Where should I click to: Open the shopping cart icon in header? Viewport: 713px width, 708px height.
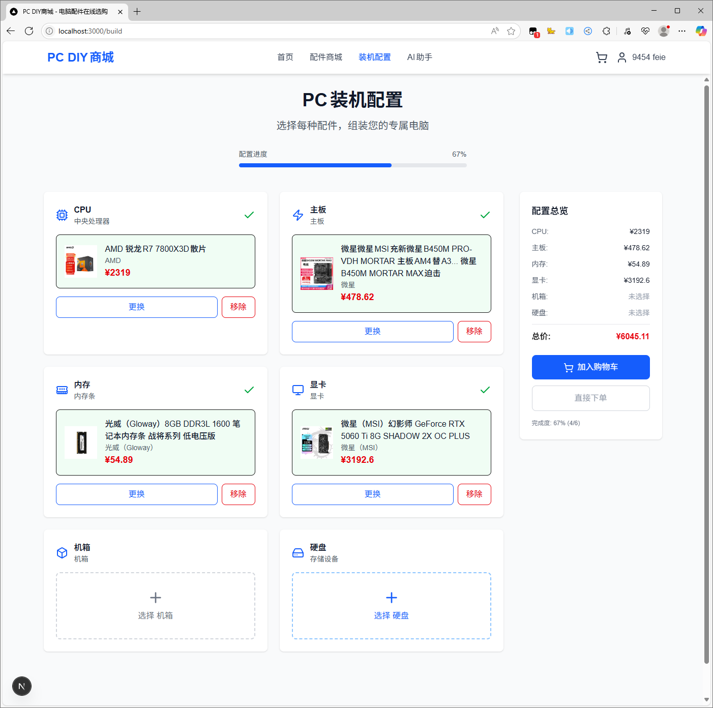[x=601, y=57]
